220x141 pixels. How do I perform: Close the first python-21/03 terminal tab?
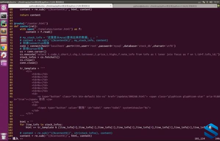(x=111, y=6)
